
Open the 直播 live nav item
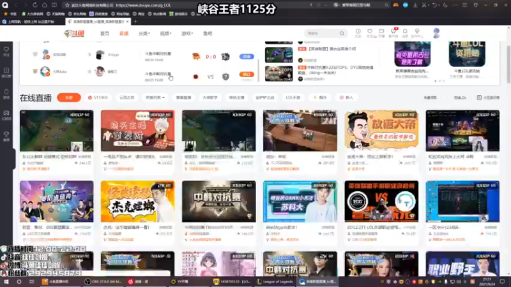coord(124,34)
